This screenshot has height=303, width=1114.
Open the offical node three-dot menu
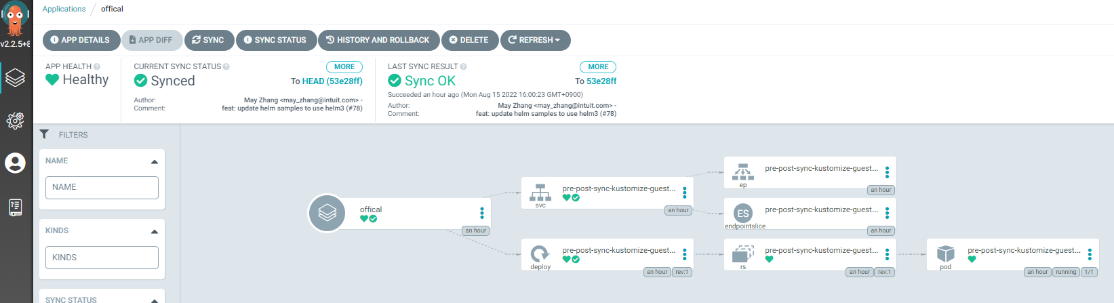click(x=482, y=213)
